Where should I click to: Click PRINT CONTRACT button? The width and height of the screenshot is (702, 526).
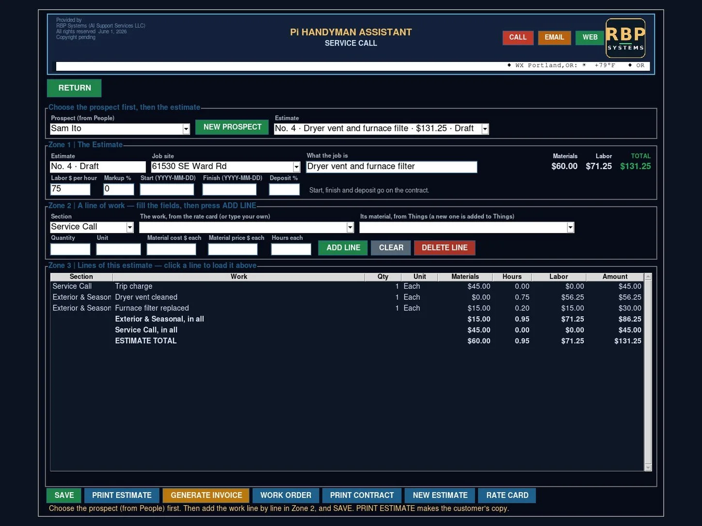pos(362,495)
